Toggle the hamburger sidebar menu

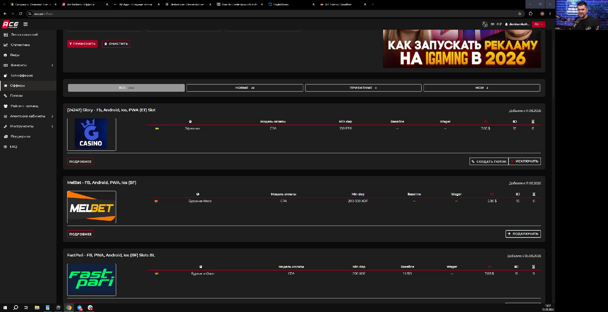(x=26, y=24)
